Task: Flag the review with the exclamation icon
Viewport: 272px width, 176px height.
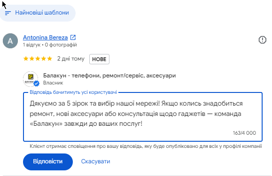Action: [262, 40]
